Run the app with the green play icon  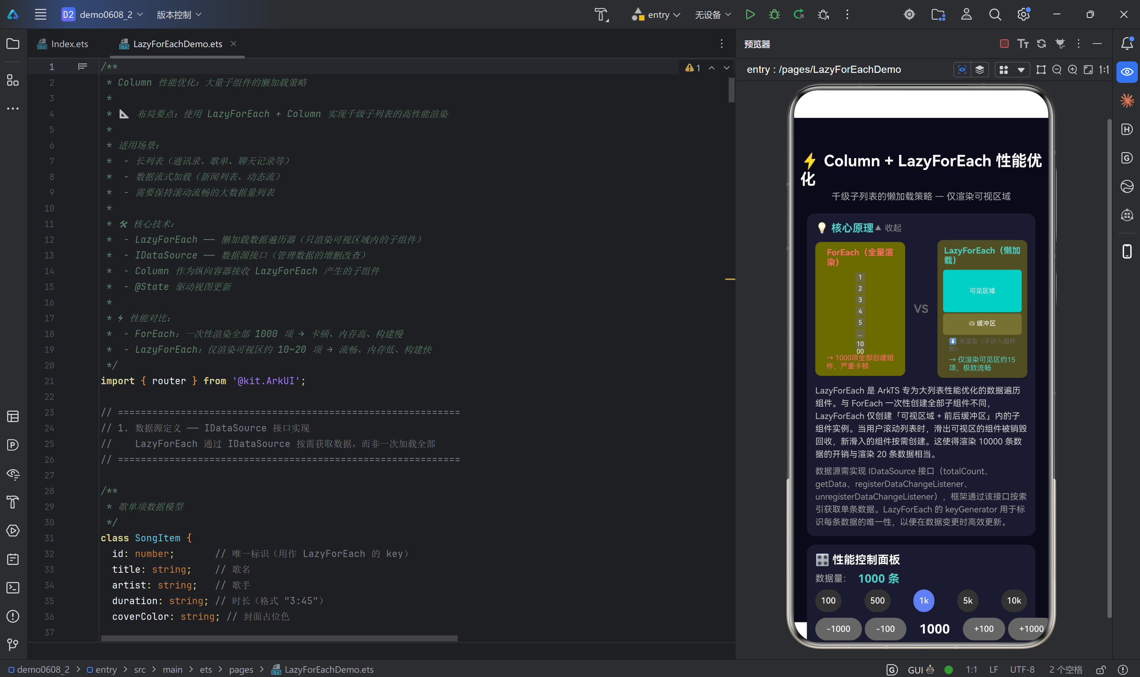coord(750,15)
